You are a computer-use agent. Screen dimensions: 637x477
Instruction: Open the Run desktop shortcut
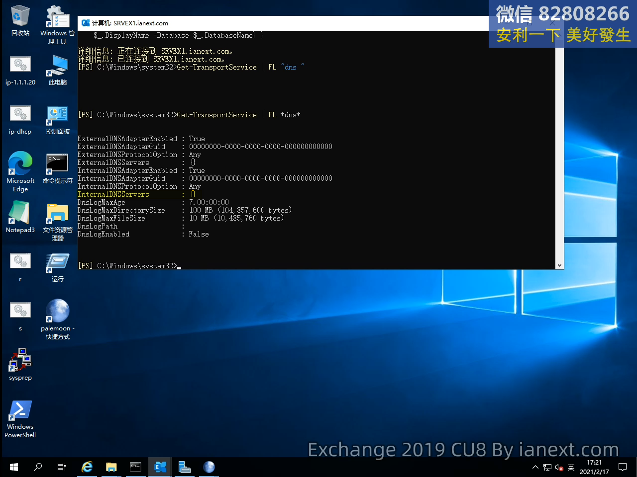tap(57, 267)
